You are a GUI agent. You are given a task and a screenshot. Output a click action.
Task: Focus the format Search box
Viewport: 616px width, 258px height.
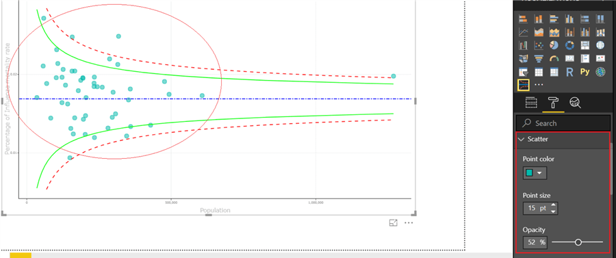(563, 123)
